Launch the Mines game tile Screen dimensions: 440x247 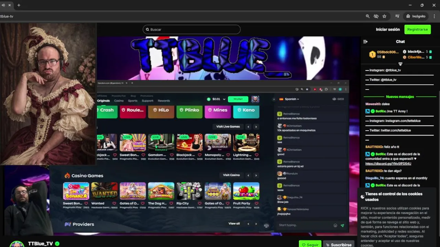click(218, 112)
